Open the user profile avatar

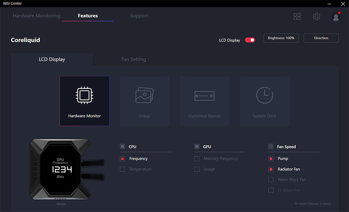pyautogui.click(x=336, y=17)
